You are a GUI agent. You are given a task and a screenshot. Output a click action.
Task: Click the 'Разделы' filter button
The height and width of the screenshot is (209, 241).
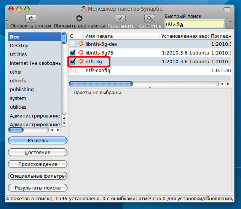(38, 140)
